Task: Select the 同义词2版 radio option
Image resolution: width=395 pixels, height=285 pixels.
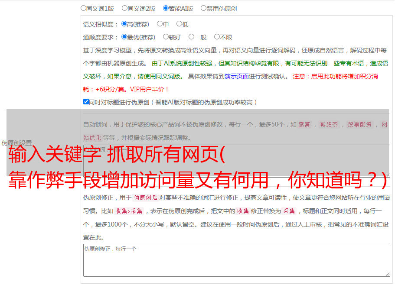Action: point(124,8)
